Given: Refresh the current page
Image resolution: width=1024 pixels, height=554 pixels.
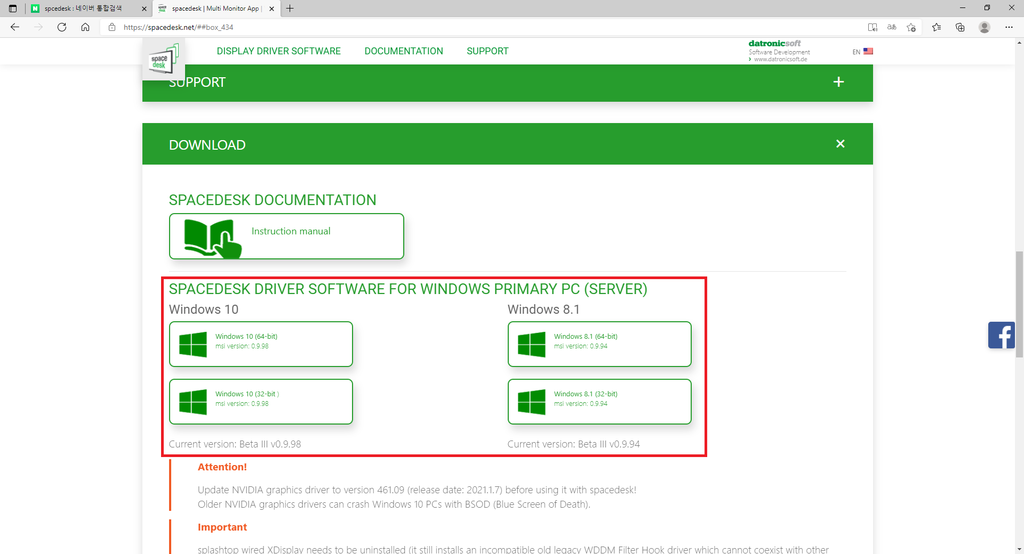Looking at the screenshot, I should point(62,27).
